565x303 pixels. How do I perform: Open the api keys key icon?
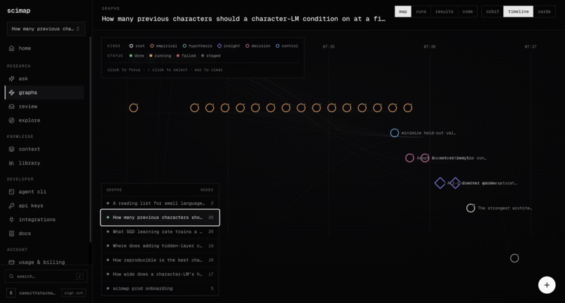click(11, 206)
